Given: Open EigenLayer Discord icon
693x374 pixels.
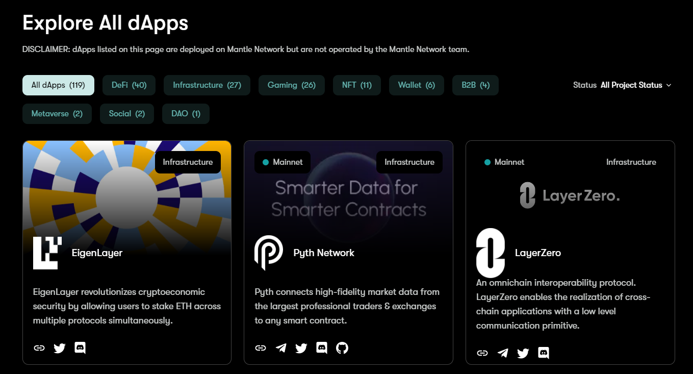Looking at the screenshot, I should [x=80, y=348].
